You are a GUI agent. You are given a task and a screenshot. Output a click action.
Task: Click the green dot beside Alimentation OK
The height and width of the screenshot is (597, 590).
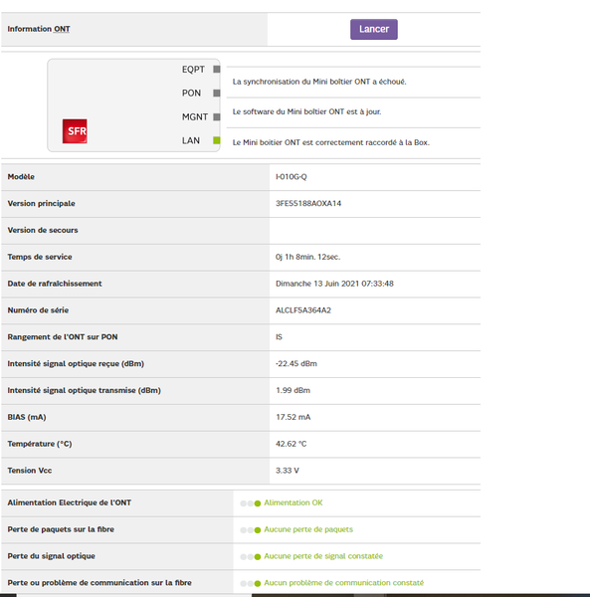point(258,503)
